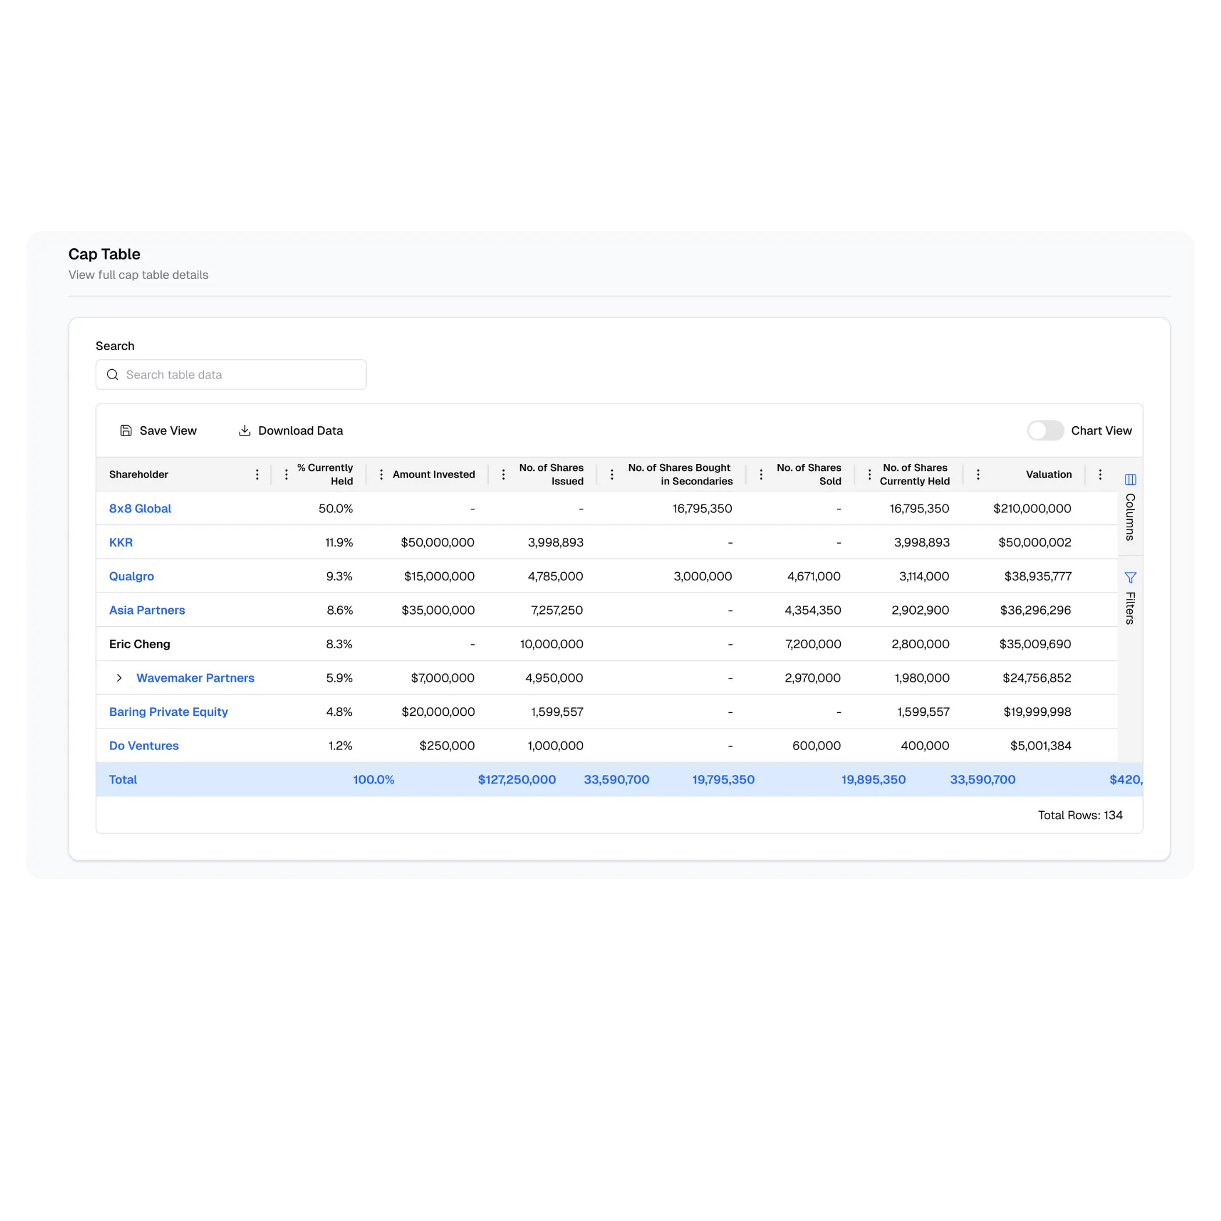Open the Baring Private Equity link
The width and height of the screenshot is (1221, 1221).
click(168, 712)
